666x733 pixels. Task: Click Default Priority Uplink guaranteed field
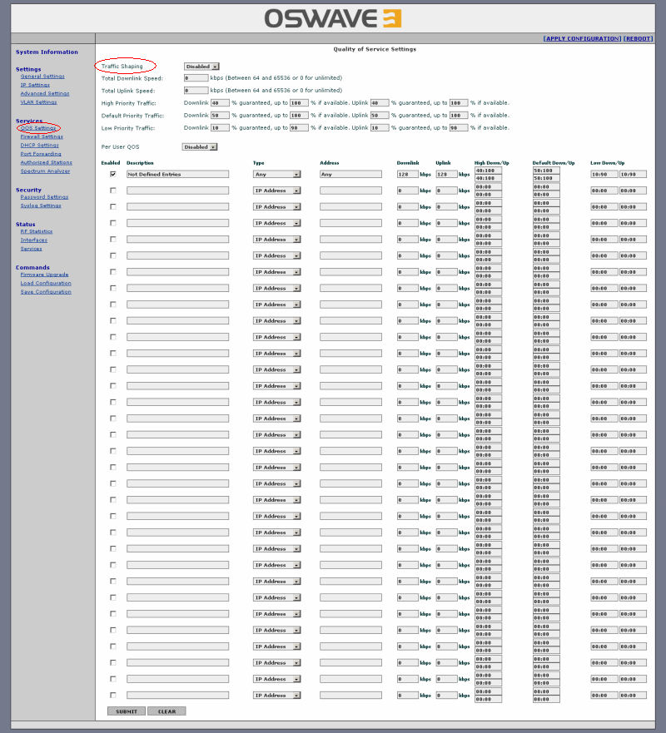380,116
